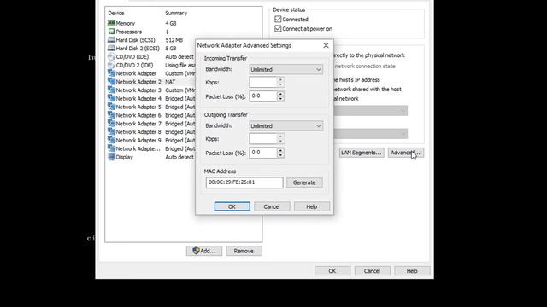Click the Network Adapter 6 icon
Viewport: 547px width, 307px height.
coord(111,115)
